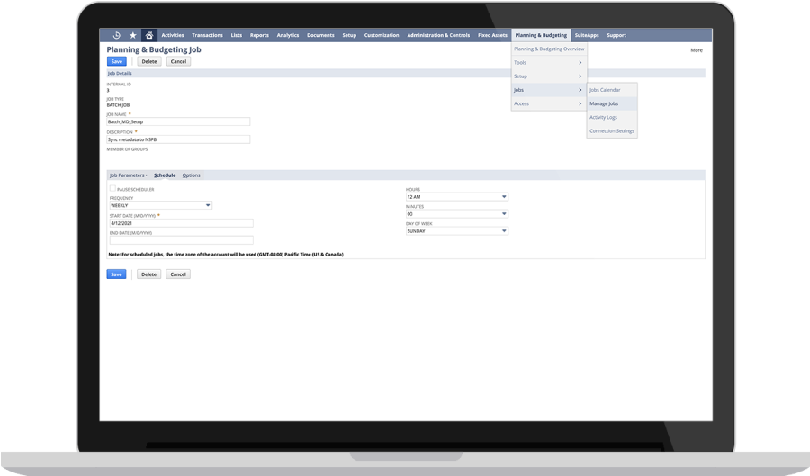Open the Documents menu
810x476 pixels.
click(x=320, y=35)
